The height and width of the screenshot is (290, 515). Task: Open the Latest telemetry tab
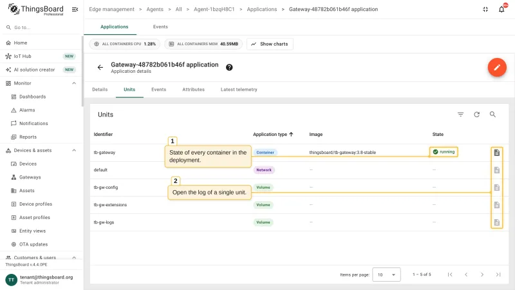pyautogui.click(x=239, y=90)
